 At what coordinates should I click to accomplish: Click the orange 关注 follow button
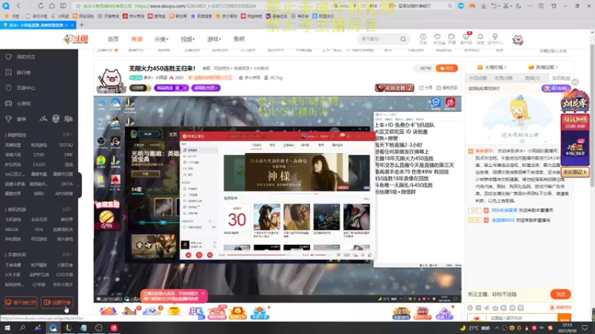pyautogui.click(x=447, y=68)
